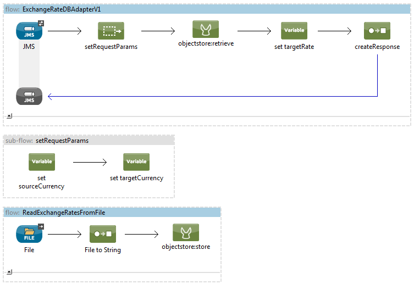Select the set sourceCurrency variable icon
Viewport: 414px width, 284px height.
coord(42,162)
